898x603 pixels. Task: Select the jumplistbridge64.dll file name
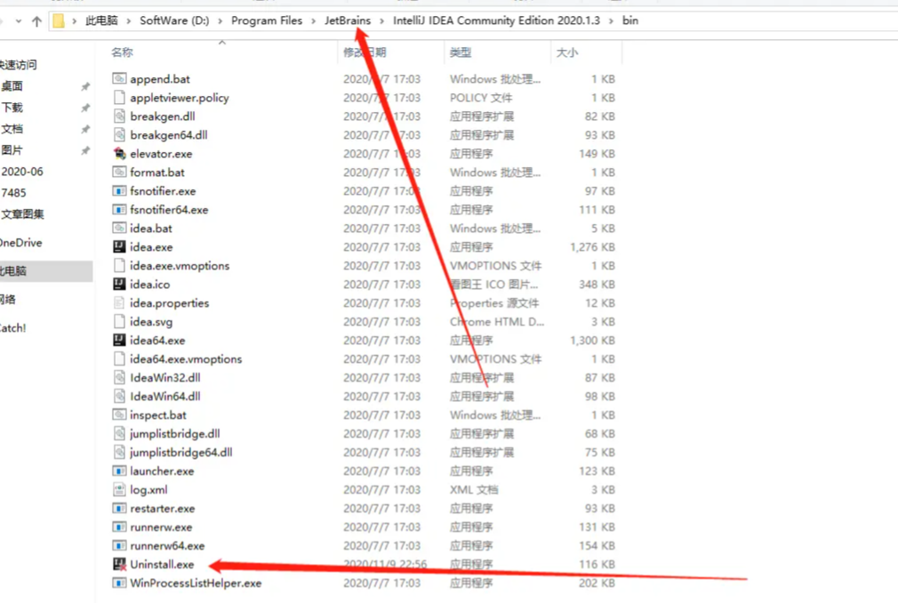click(181, 453)
